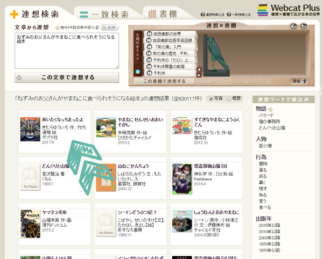The image size is (323, 259).
Task: Filter by the action 居る
Action: pyautogui.click(x=263, y=170)
